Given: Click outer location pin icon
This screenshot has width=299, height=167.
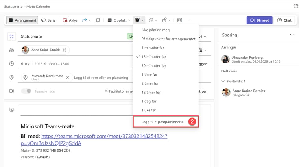Looking at the screenshot, I should tap(12, 77).
